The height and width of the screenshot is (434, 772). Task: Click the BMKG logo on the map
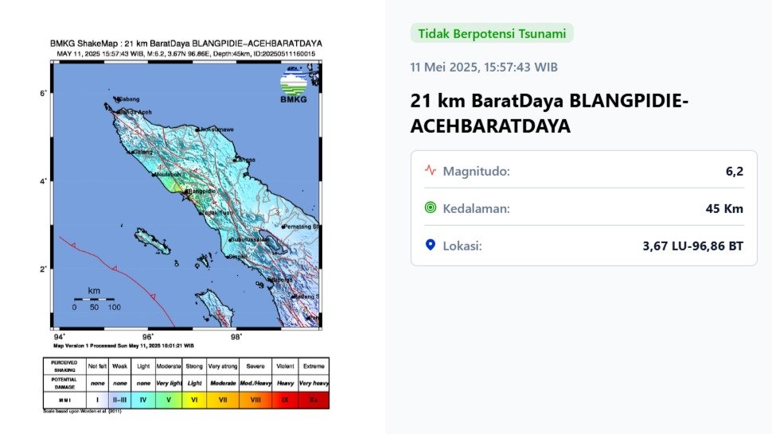[294, 87]
